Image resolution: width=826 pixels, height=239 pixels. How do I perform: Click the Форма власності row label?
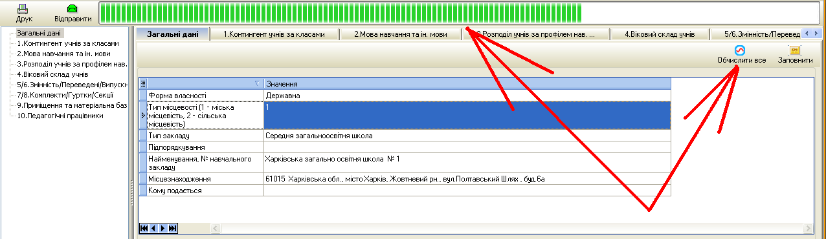coord(206,95)
